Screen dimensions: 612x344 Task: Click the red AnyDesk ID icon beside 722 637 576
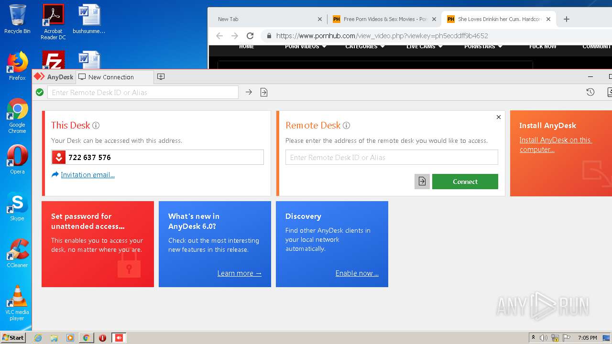click(x=58, y=157)
